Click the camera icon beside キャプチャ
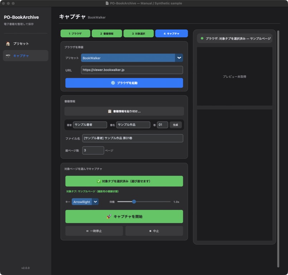 pyautogui.click(x=8, y=56)
